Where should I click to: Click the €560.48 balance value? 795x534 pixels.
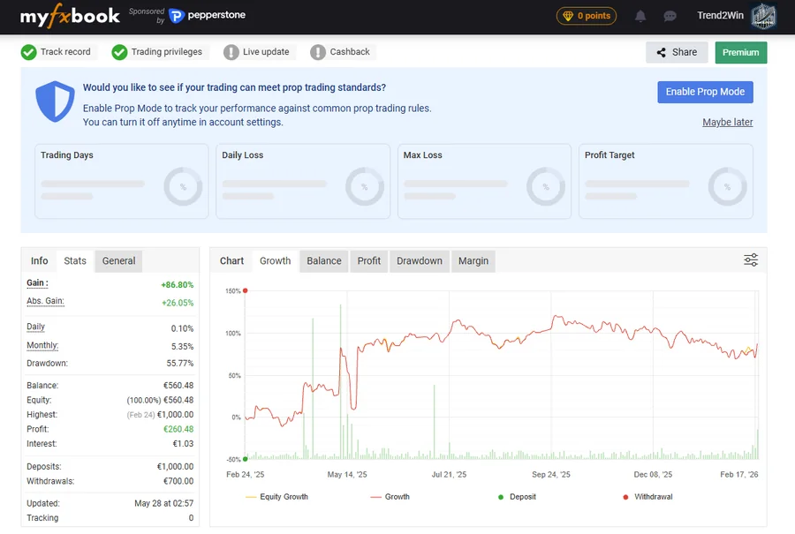pyautogui.click(x=178, y=386)
